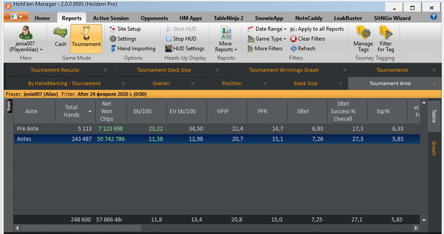The image size is (444, 234).
Task: Open HUD Settings
Action: 185,48
